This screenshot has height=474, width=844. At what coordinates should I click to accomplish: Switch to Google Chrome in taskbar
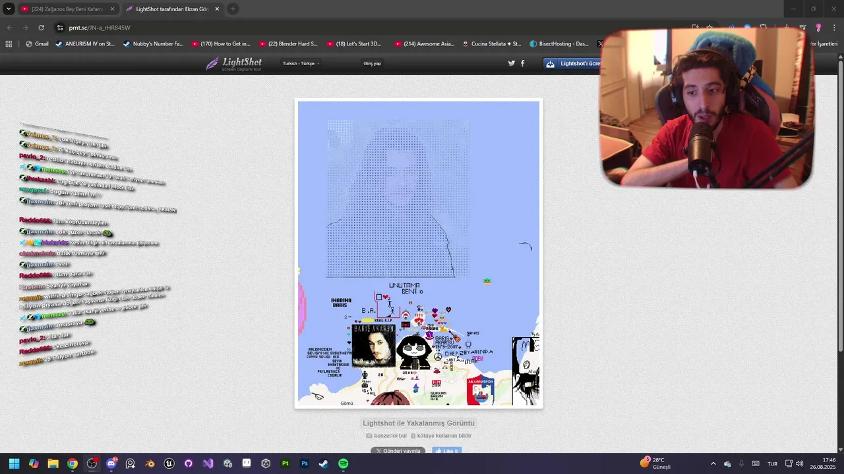(x=73, y=463)
